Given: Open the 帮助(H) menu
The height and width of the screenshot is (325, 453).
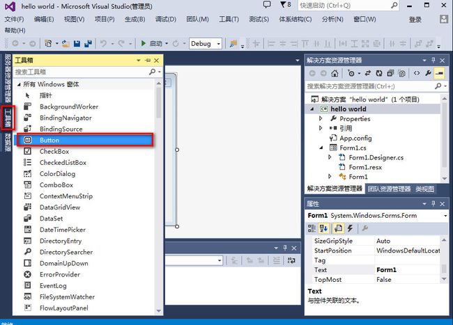Looking at the screenshot, I should coord(15,31).
